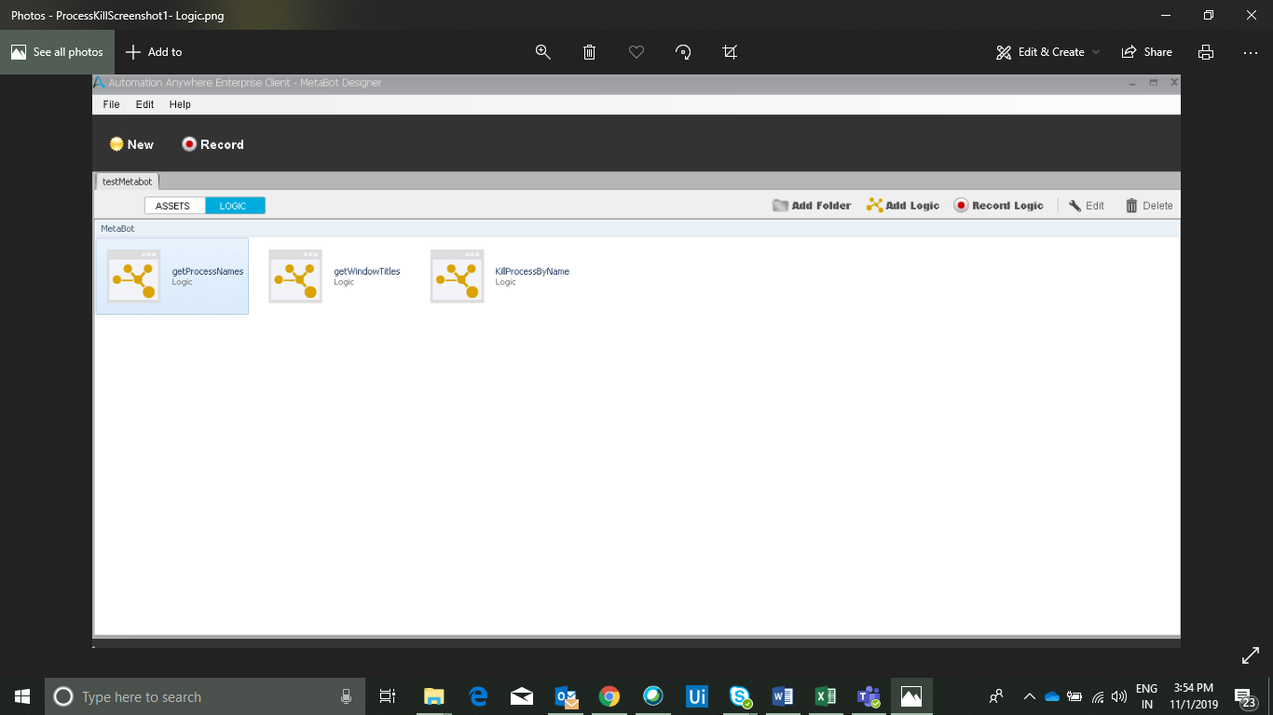Open the See more ellipsis menu
The width and height of the screenshot is (1273, 715).
coord(1251,52)
